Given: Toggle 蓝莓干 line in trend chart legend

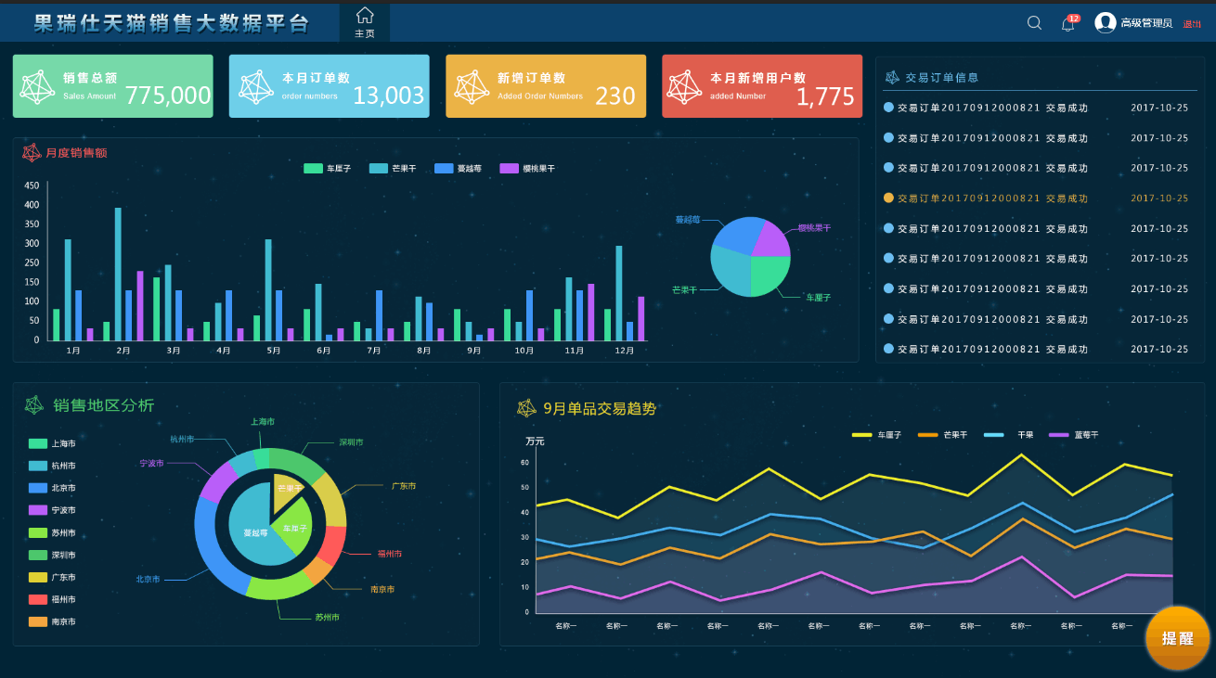Looking at the screenshot, I should click(x=1059, y=435).
